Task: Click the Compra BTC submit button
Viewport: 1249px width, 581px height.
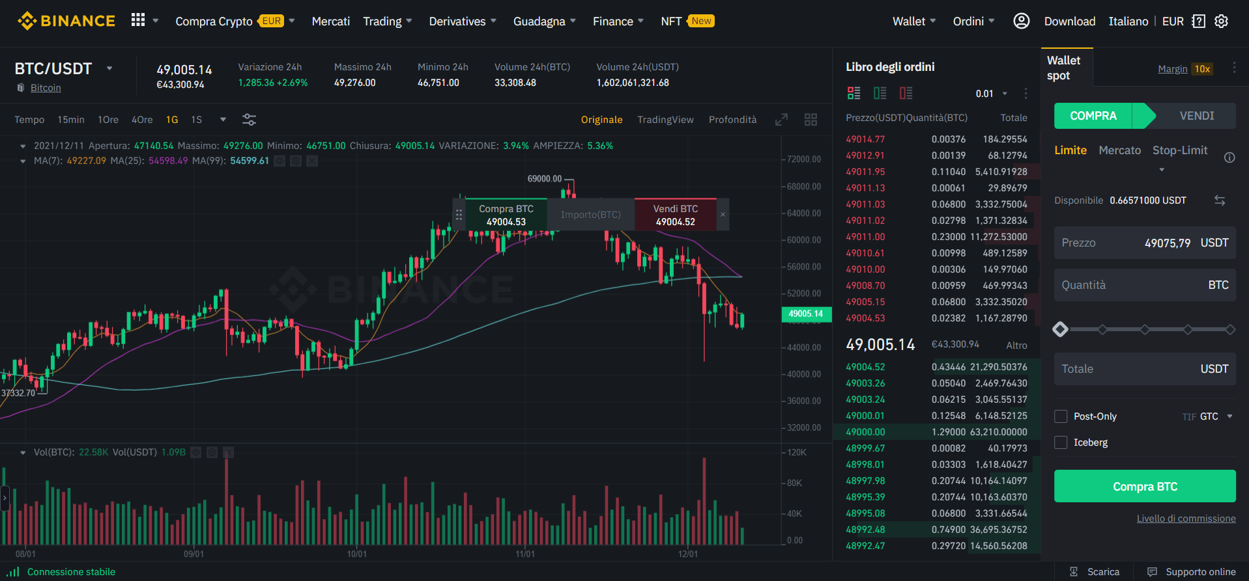Action: coord(1145,486)
